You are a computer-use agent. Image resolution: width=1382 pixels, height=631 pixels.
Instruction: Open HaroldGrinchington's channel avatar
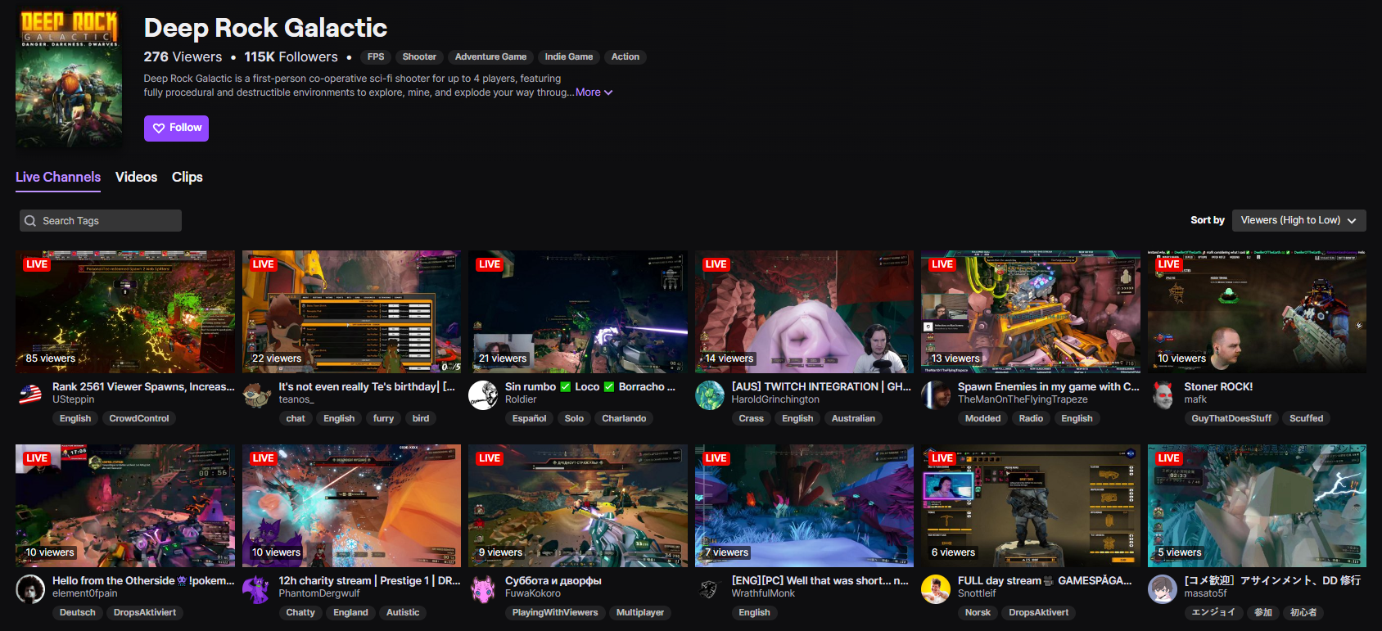coord(710,394)
